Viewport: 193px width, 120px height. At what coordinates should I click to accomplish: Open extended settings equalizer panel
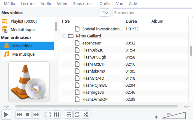pyautogui.click(x=57, y=115)
